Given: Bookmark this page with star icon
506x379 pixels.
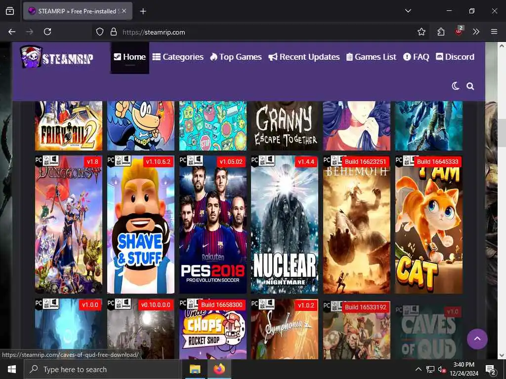Looking at the screenshot, I should (x=421, y=32).
